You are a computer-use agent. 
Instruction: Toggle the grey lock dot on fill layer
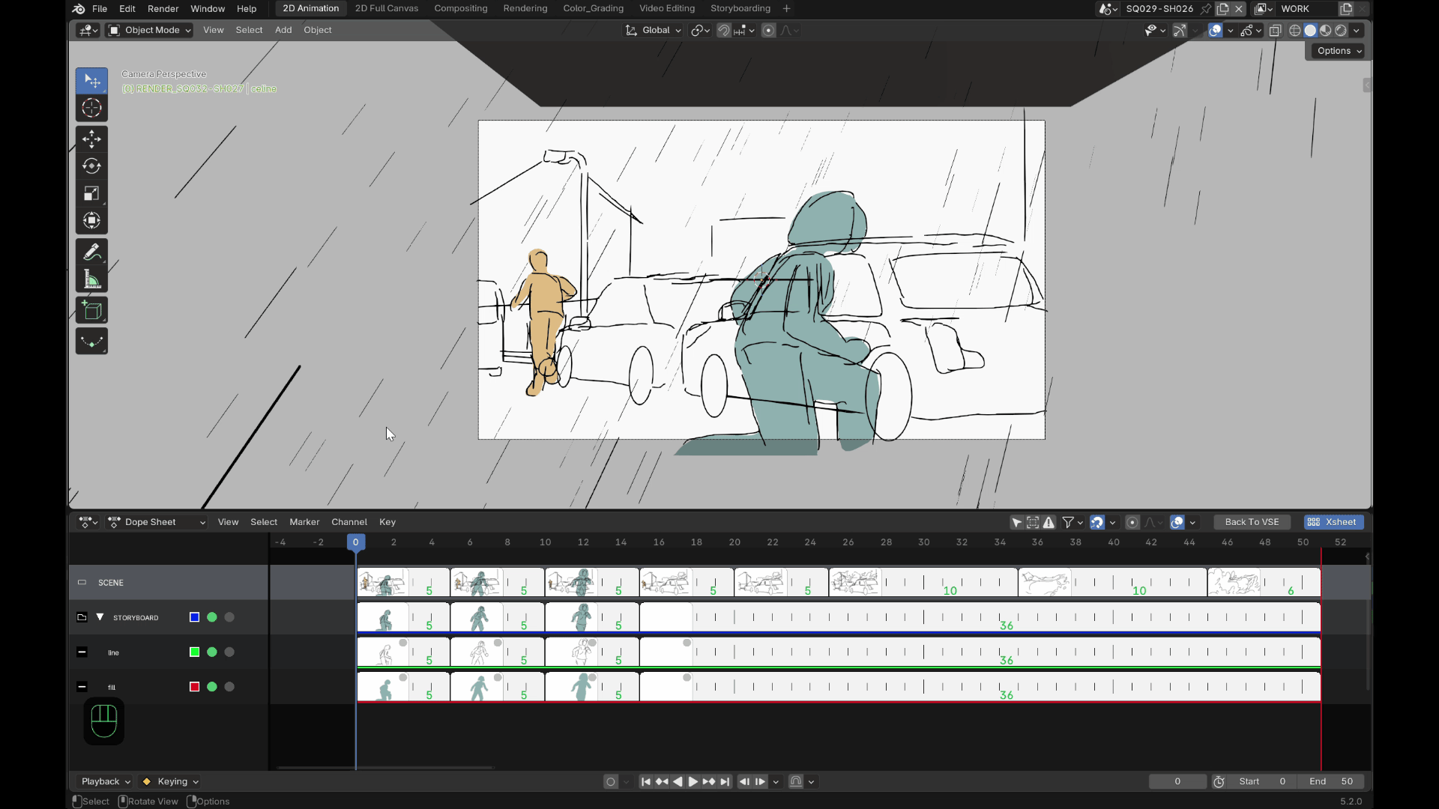[x=229, y=687]
